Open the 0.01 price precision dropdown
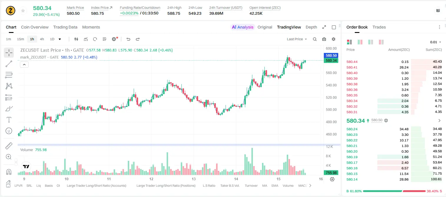Viewport: 446px width, 197px height. pos(436,42)
